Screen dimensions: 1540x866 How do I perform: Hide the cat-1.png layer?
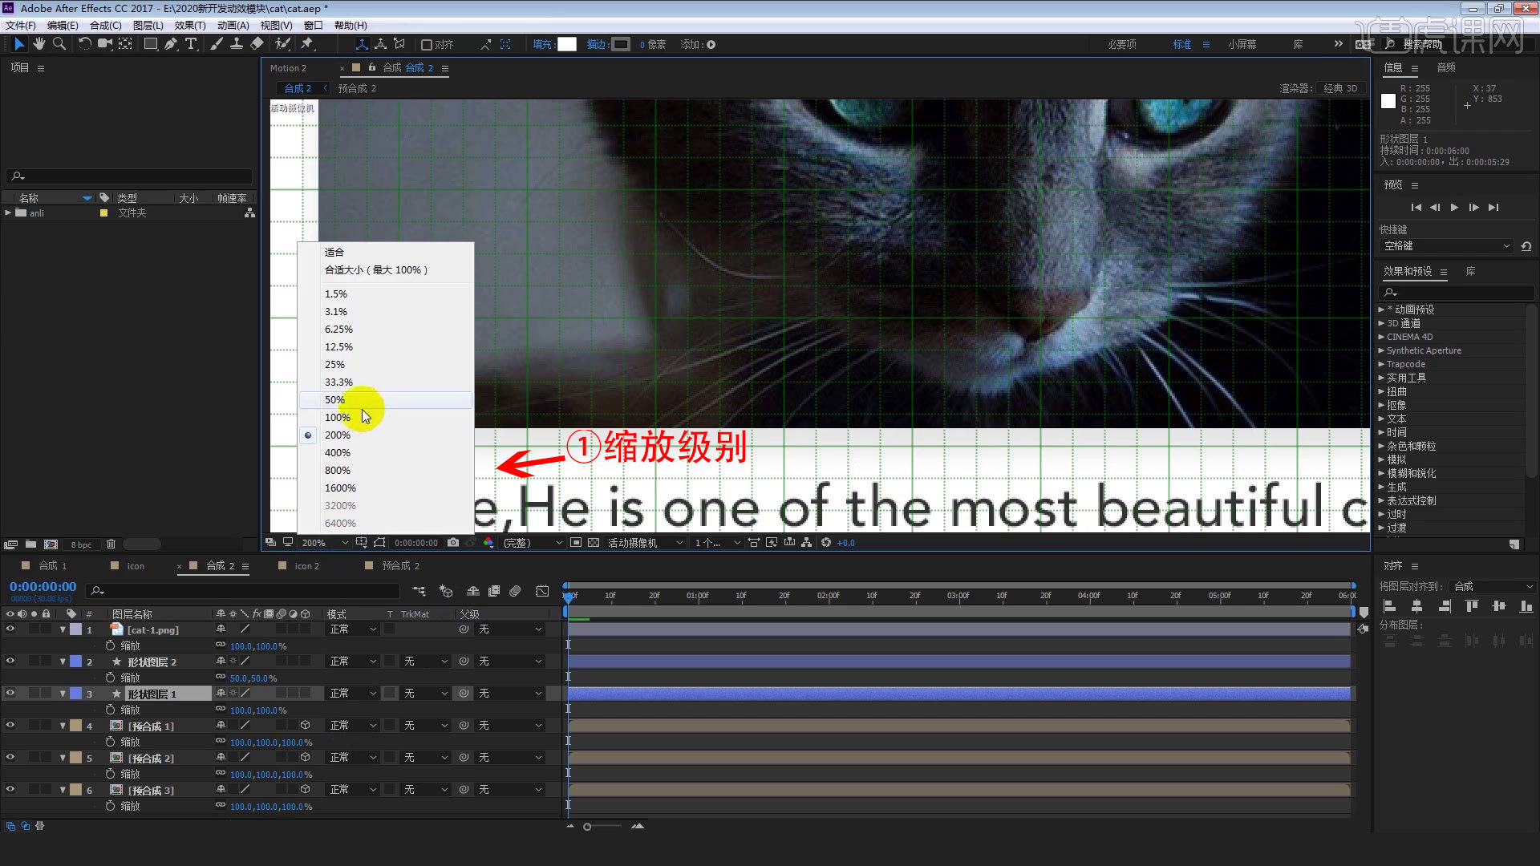pyautogui.click(x=10, y=629)
